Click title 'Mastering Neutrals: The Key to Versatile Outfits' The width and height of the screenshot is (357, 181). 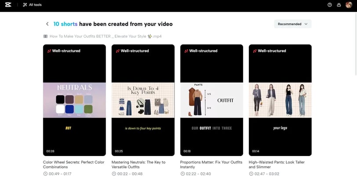click(x=138, y=164)
